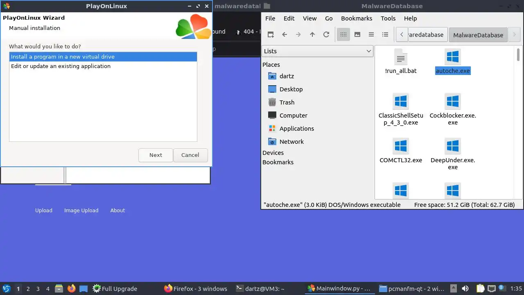Go up to parent folder

pos(312,34)
